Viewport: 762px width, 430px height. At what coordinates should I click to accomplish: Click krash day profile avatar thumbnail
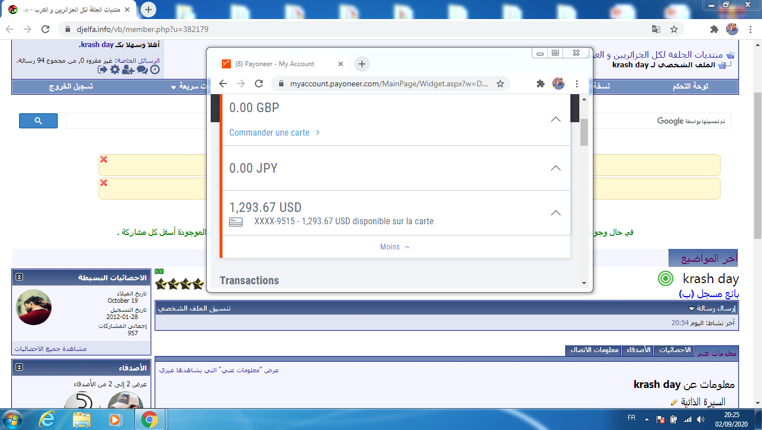34,307
